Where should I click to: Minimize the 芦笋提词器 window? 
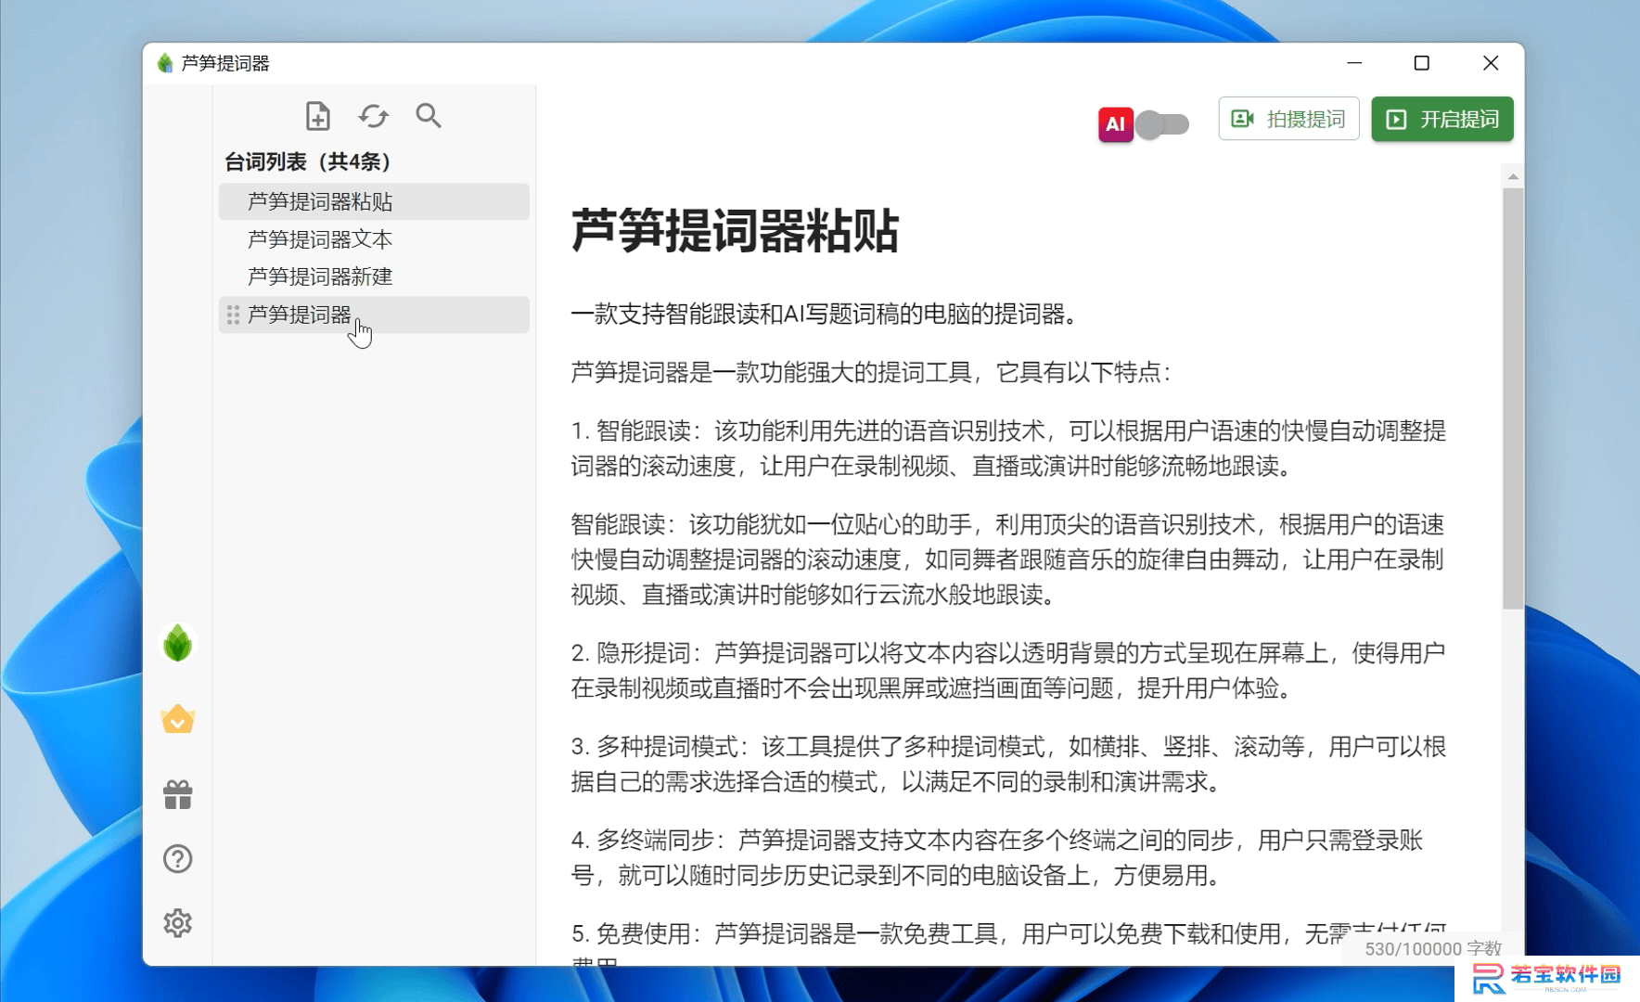[x=1354, y=63]
